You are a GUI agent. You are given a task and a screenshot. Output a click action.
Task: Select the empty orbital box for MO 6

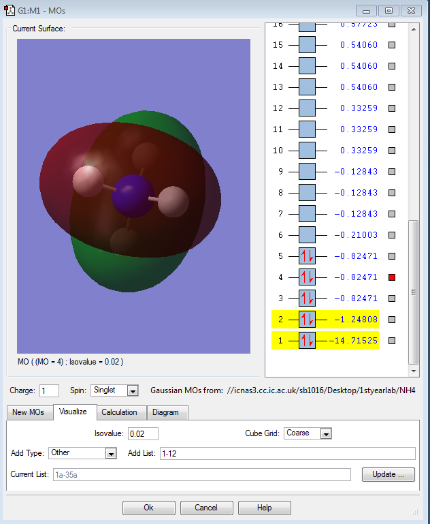click(307, 235)
